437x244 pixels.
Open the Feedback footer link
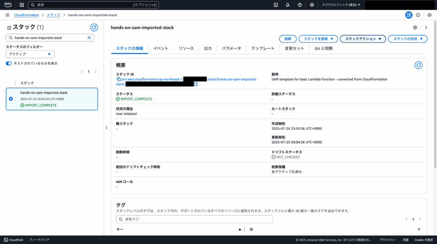tap(39, 240)
